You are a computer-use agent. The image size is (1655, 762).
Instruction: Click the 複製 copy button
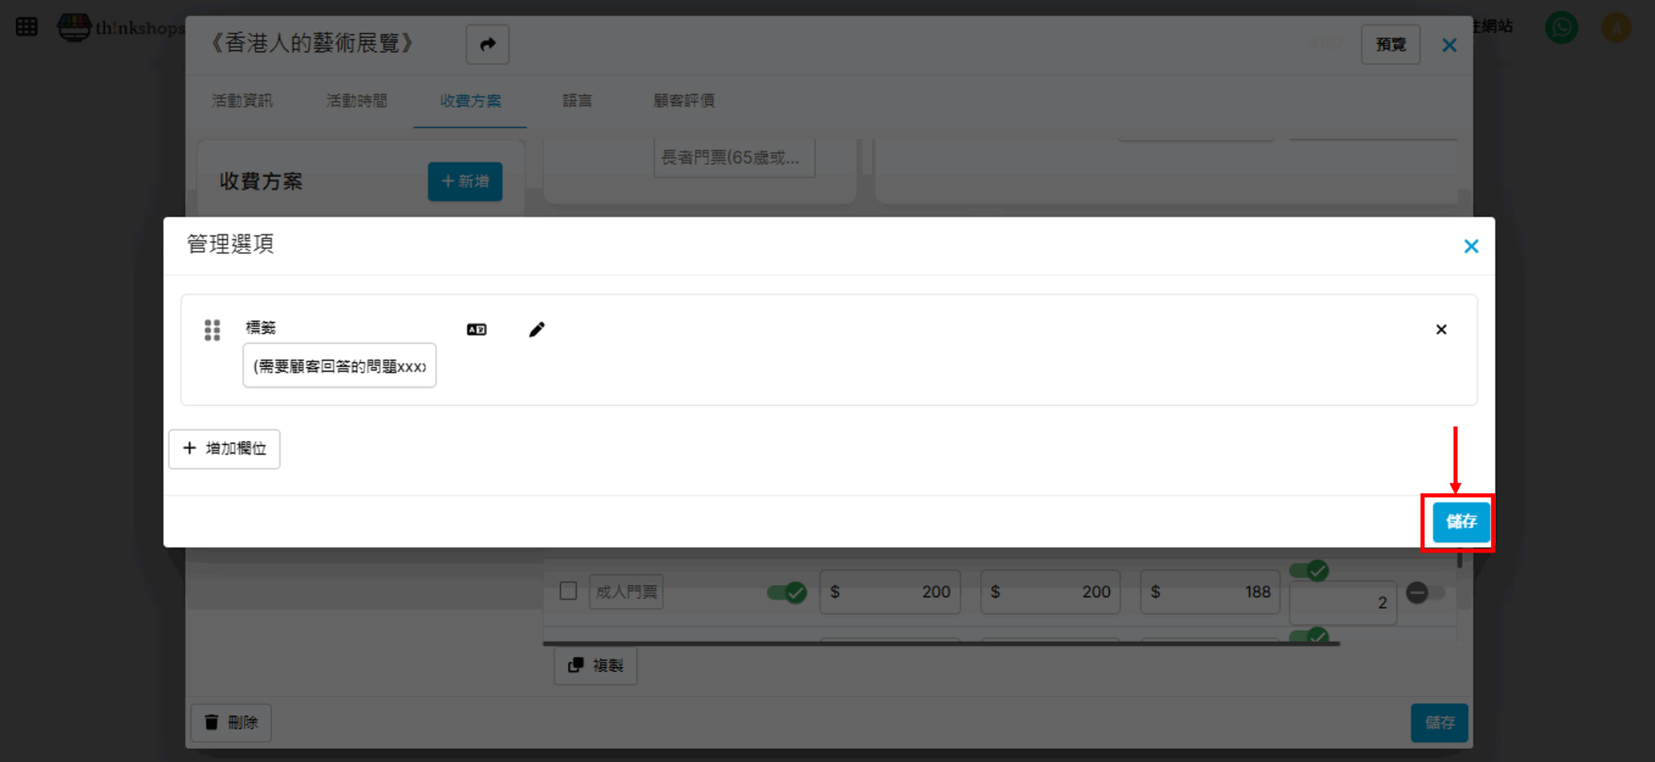(x=595, y=666)
